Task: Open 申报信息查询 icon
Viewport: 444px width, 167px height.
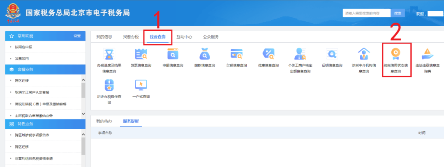Action: tap(173, 54)
